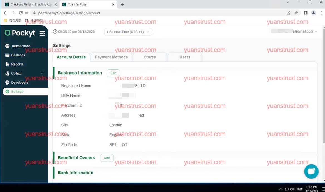
Task: Collapse sidebar with hamburger menu icon
Action: coord(42,33)
